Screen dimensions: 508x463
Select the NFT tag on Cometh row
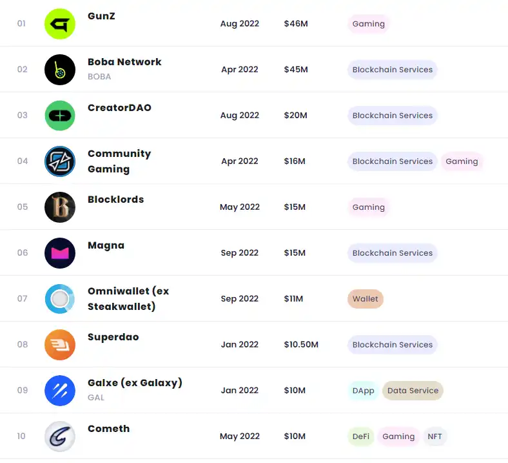tap(435, 437)
